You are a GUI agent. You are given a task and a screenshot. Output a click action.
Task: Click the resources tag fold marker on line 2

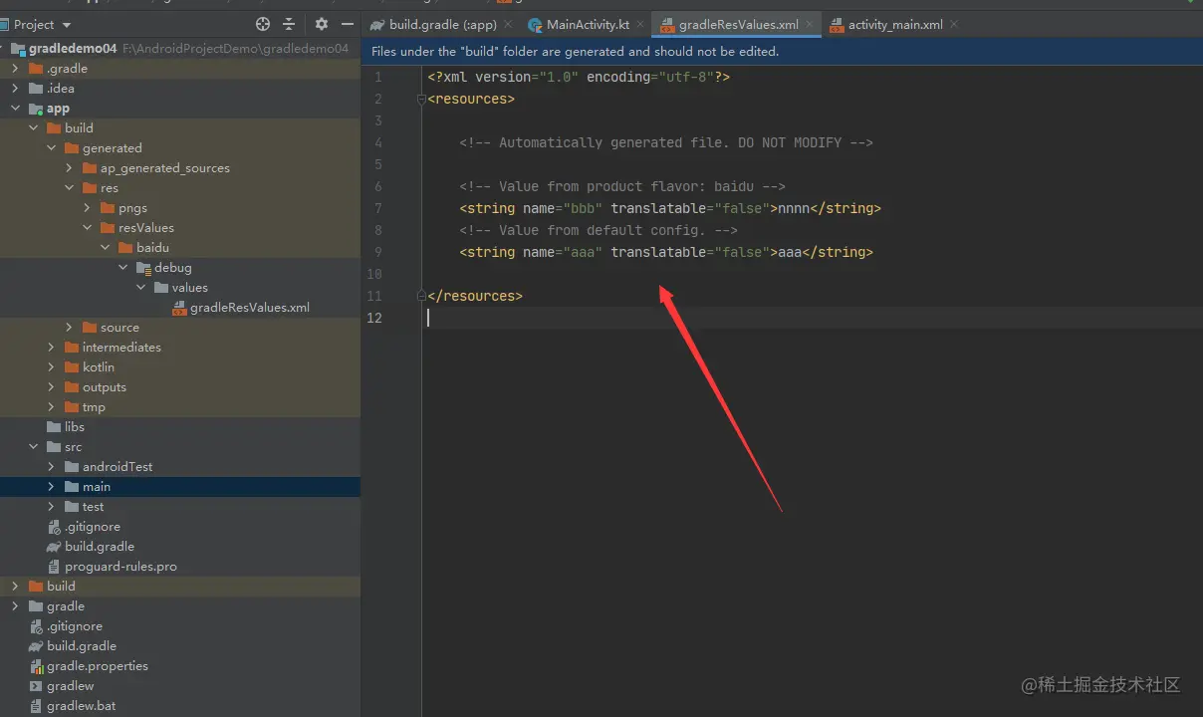coord(422,99)
